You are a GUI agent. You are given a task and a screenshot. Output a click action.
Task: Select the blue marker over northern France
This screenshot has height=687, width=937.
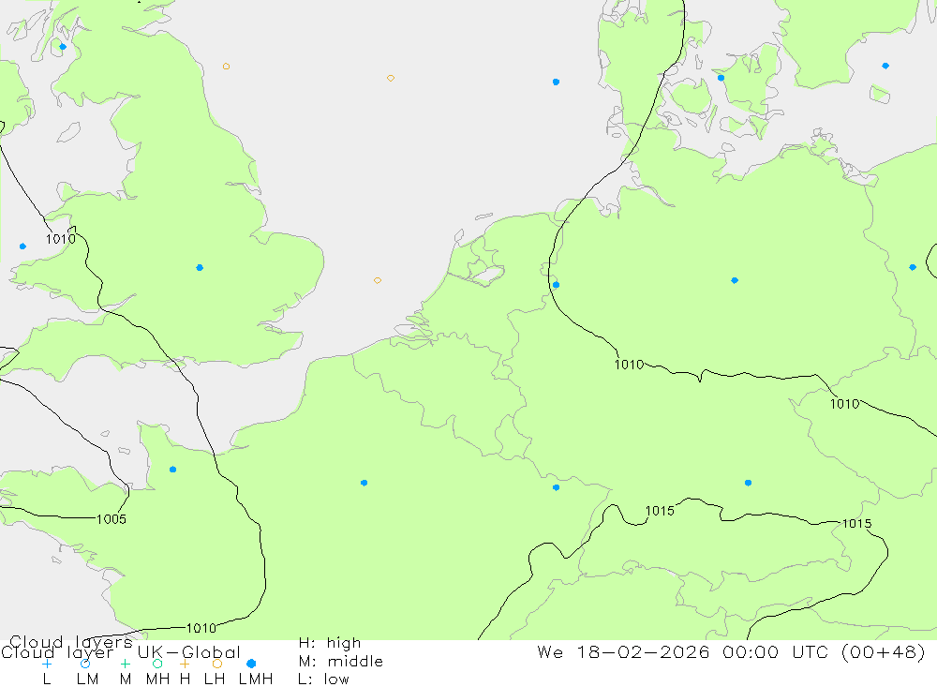[364, 483]
